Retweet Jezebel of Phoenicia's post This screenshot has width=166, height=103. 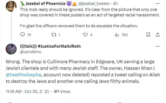(54, 35)
